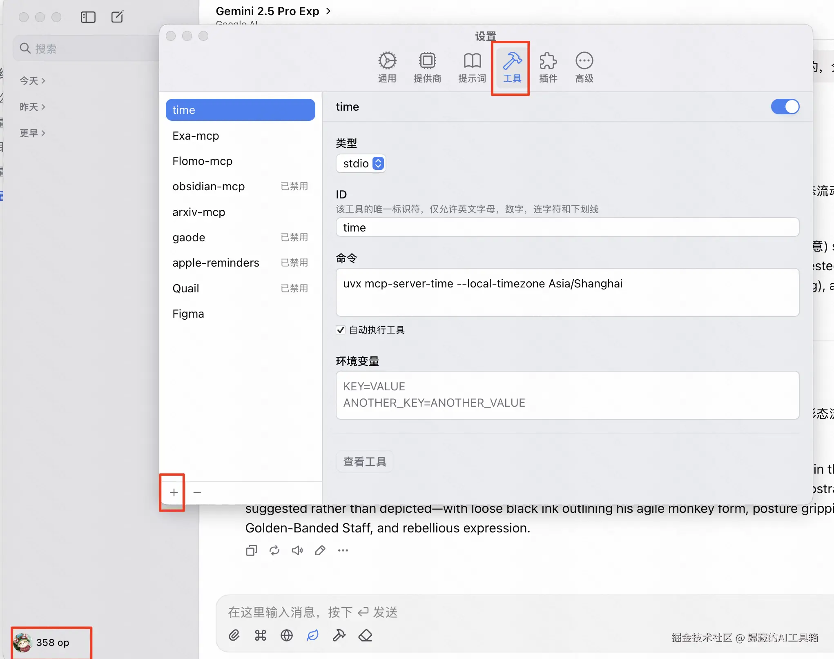The width and height of the screenshot is (834, 659).
Task: Open the 提供商 providers settings tab
Action: click(427, 67)
